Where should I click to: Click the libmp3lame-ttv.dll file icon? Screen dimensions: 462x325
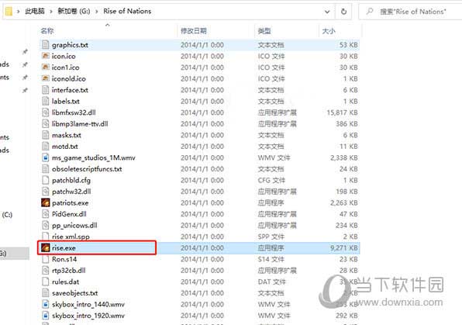[46, 123]
